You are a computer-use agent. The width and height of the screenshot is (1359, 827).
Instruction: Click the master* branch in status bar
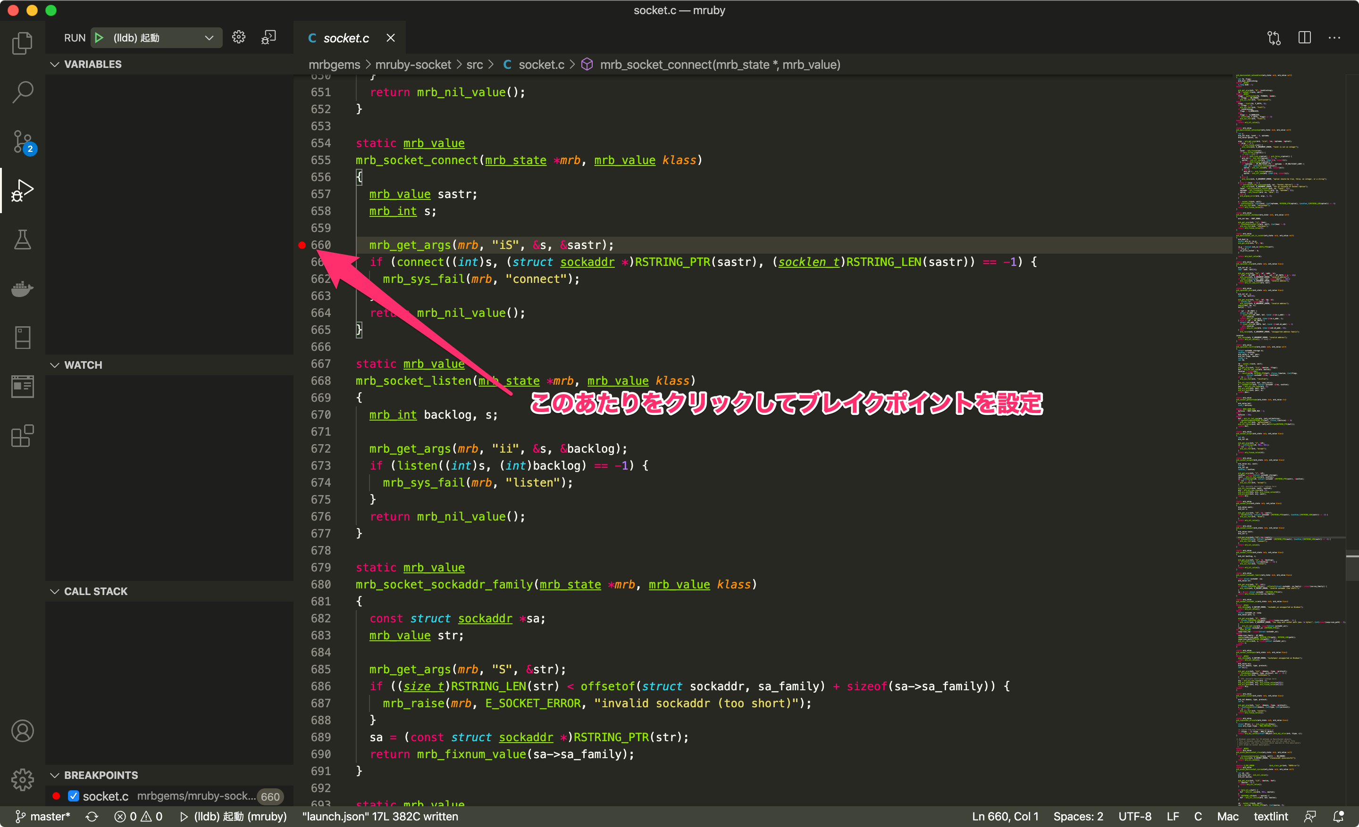click(43, 816)
